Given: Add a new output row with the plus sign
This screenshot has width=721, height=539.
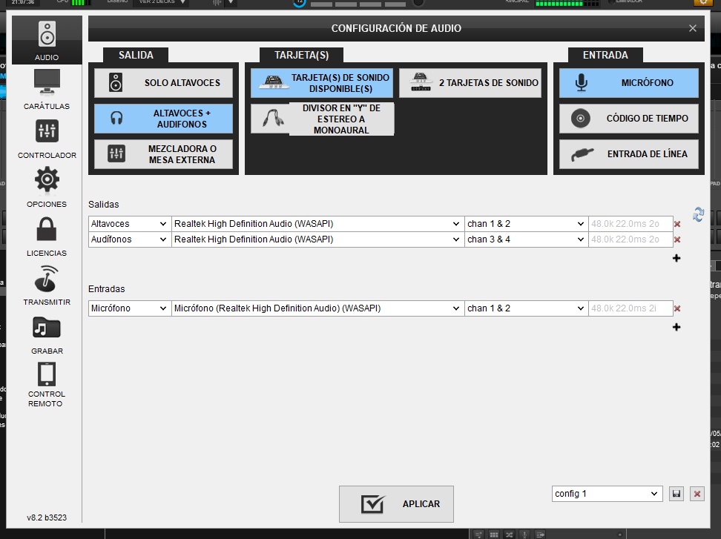Looking at the screenshot, I should point(676,258).
